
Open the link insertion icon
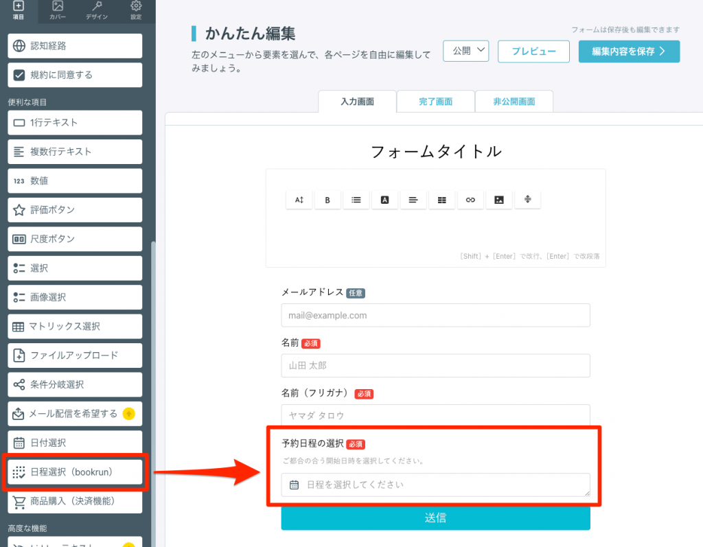pos(470,200)
